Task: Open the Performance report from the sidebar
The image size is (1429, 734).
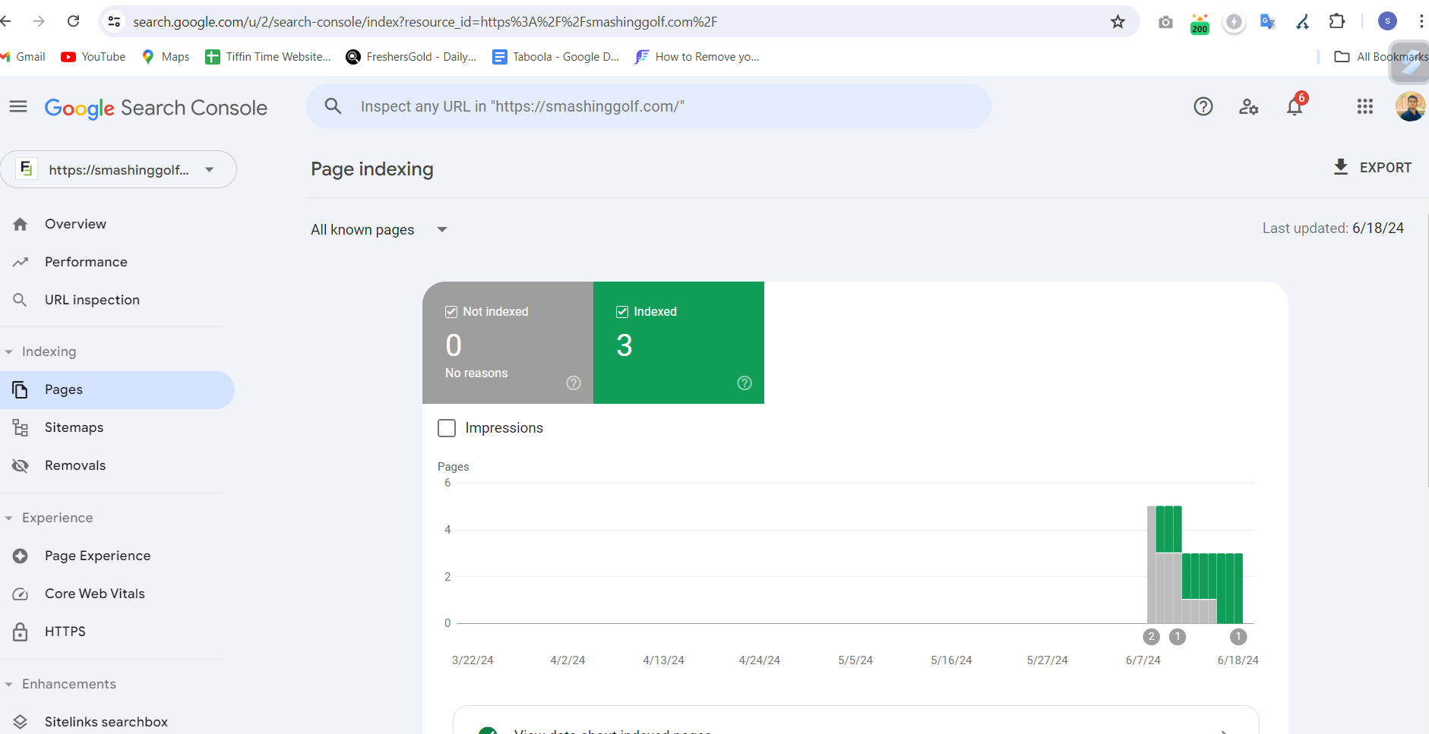Action: tap(86, 261)
